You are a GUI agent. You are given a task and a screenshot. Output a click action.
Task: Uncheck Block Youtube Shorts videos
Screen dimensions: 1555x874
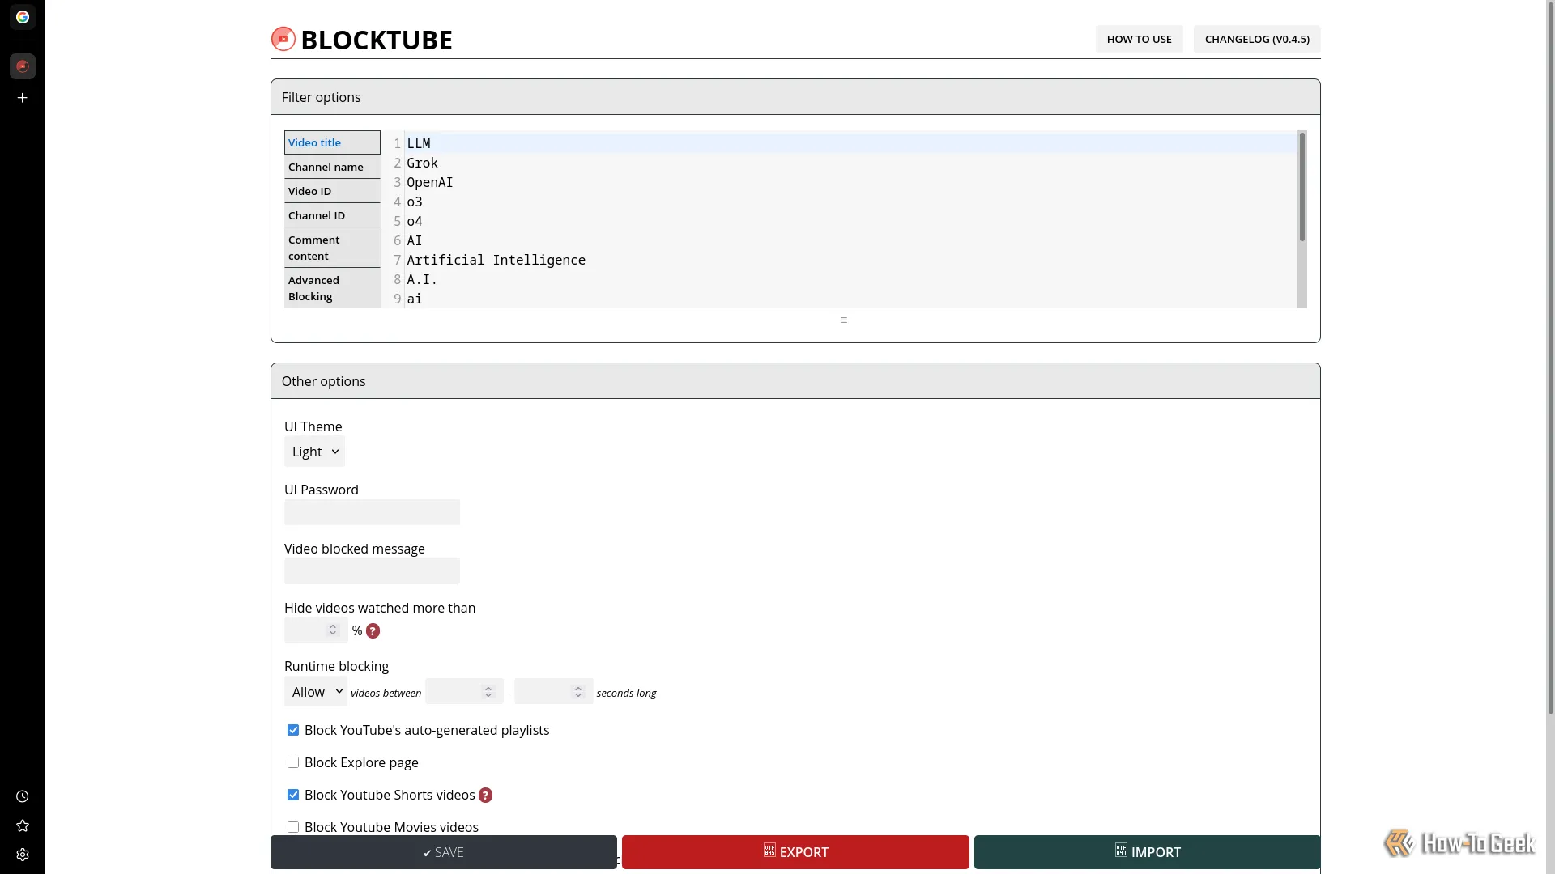point(293,795)
